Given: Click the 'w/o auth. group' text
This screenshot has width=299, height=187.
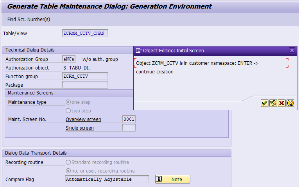Looking at the screenshot, I should pyautogui.click(x=100, y=59).
